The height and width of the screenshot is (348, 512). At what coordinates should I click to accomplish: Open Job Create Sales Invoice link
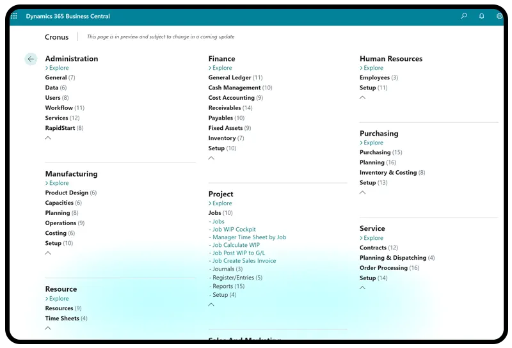point(244,261)
